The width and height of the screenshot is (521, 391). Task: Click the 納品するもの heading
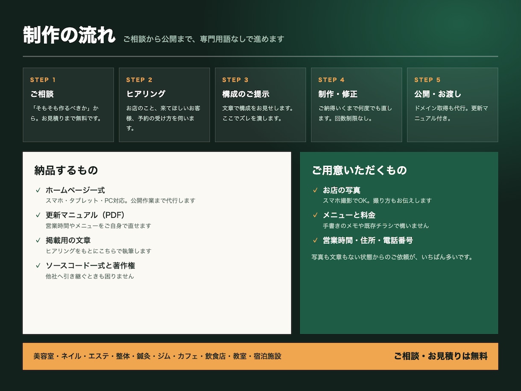[x=66, y=170]
